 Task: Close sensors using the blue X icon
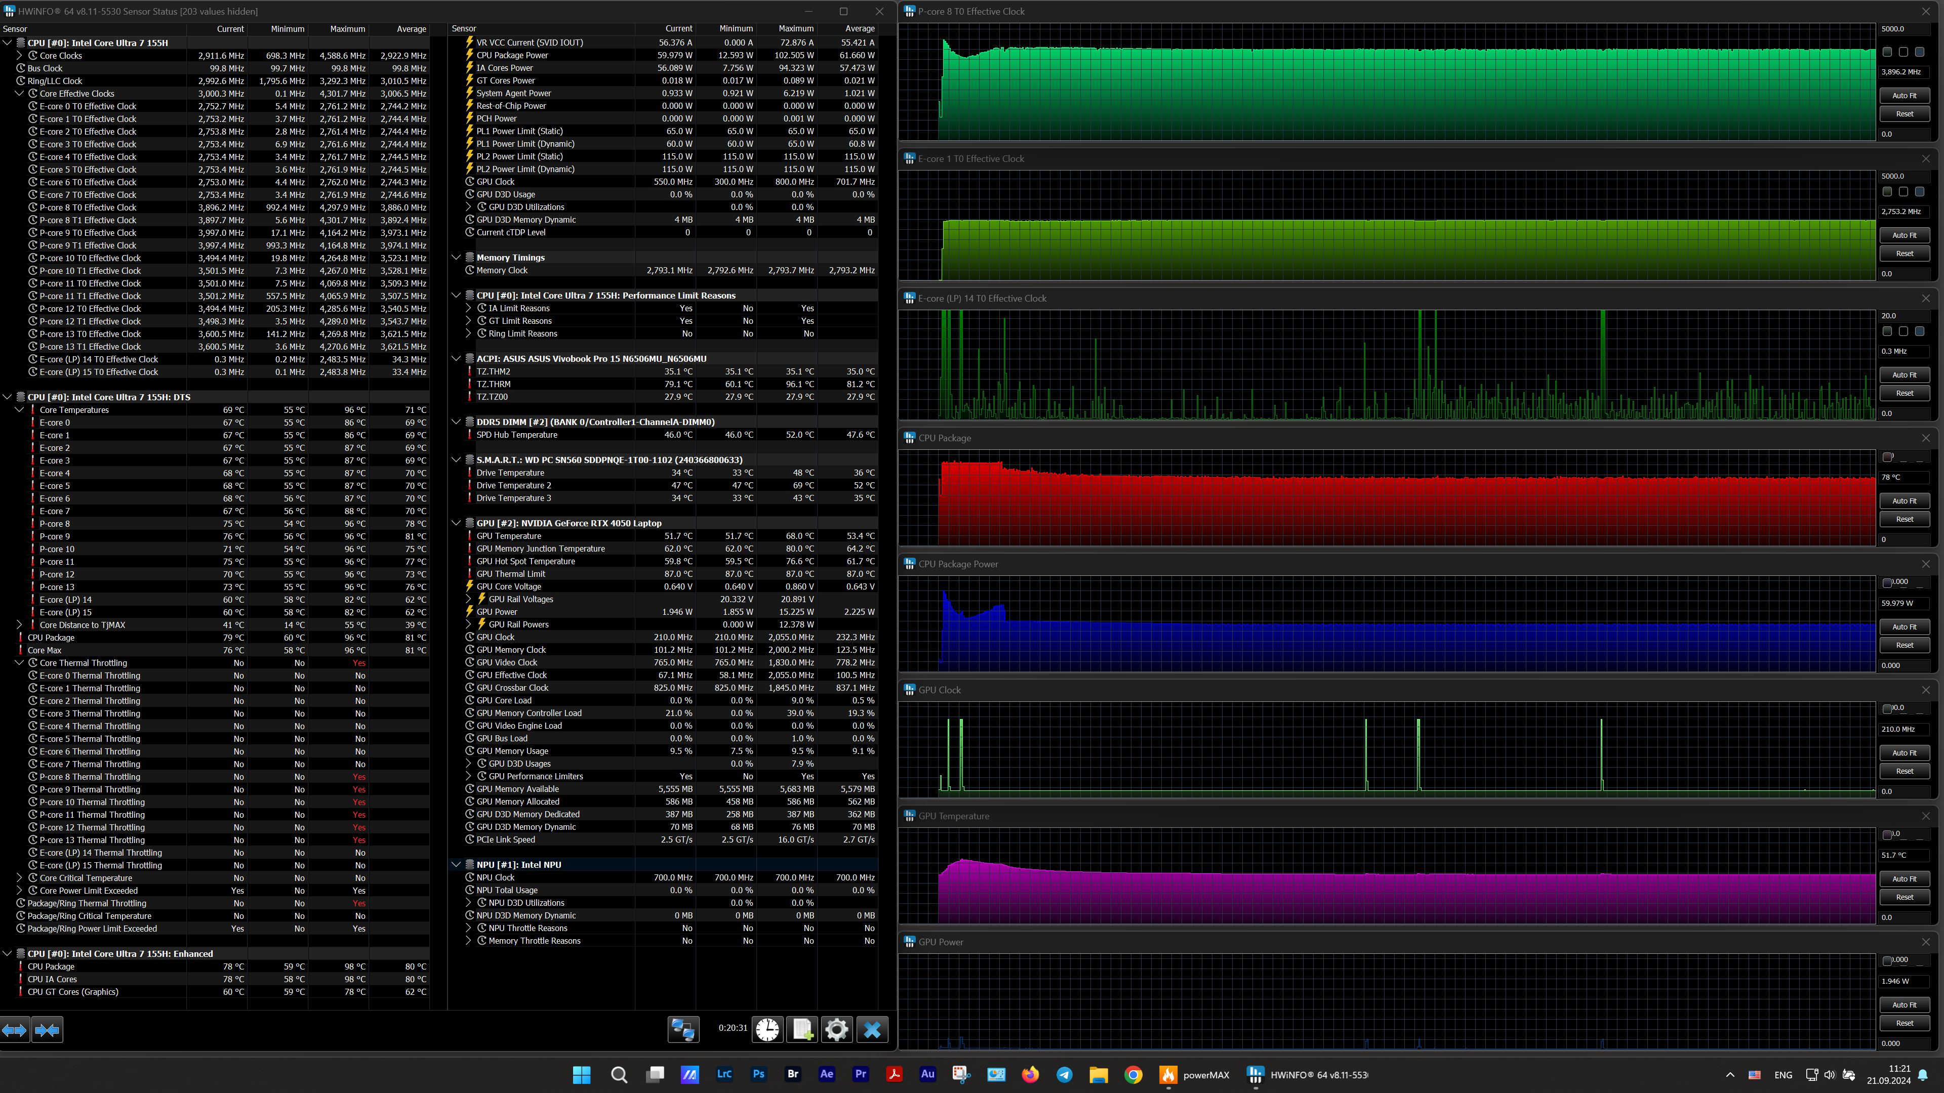872,1030
